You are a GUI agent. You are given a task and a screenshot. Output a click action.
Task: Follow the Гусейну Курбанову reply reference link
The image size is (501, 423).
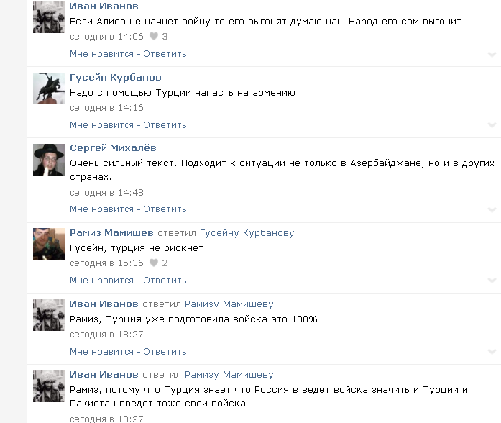point(247,233)
